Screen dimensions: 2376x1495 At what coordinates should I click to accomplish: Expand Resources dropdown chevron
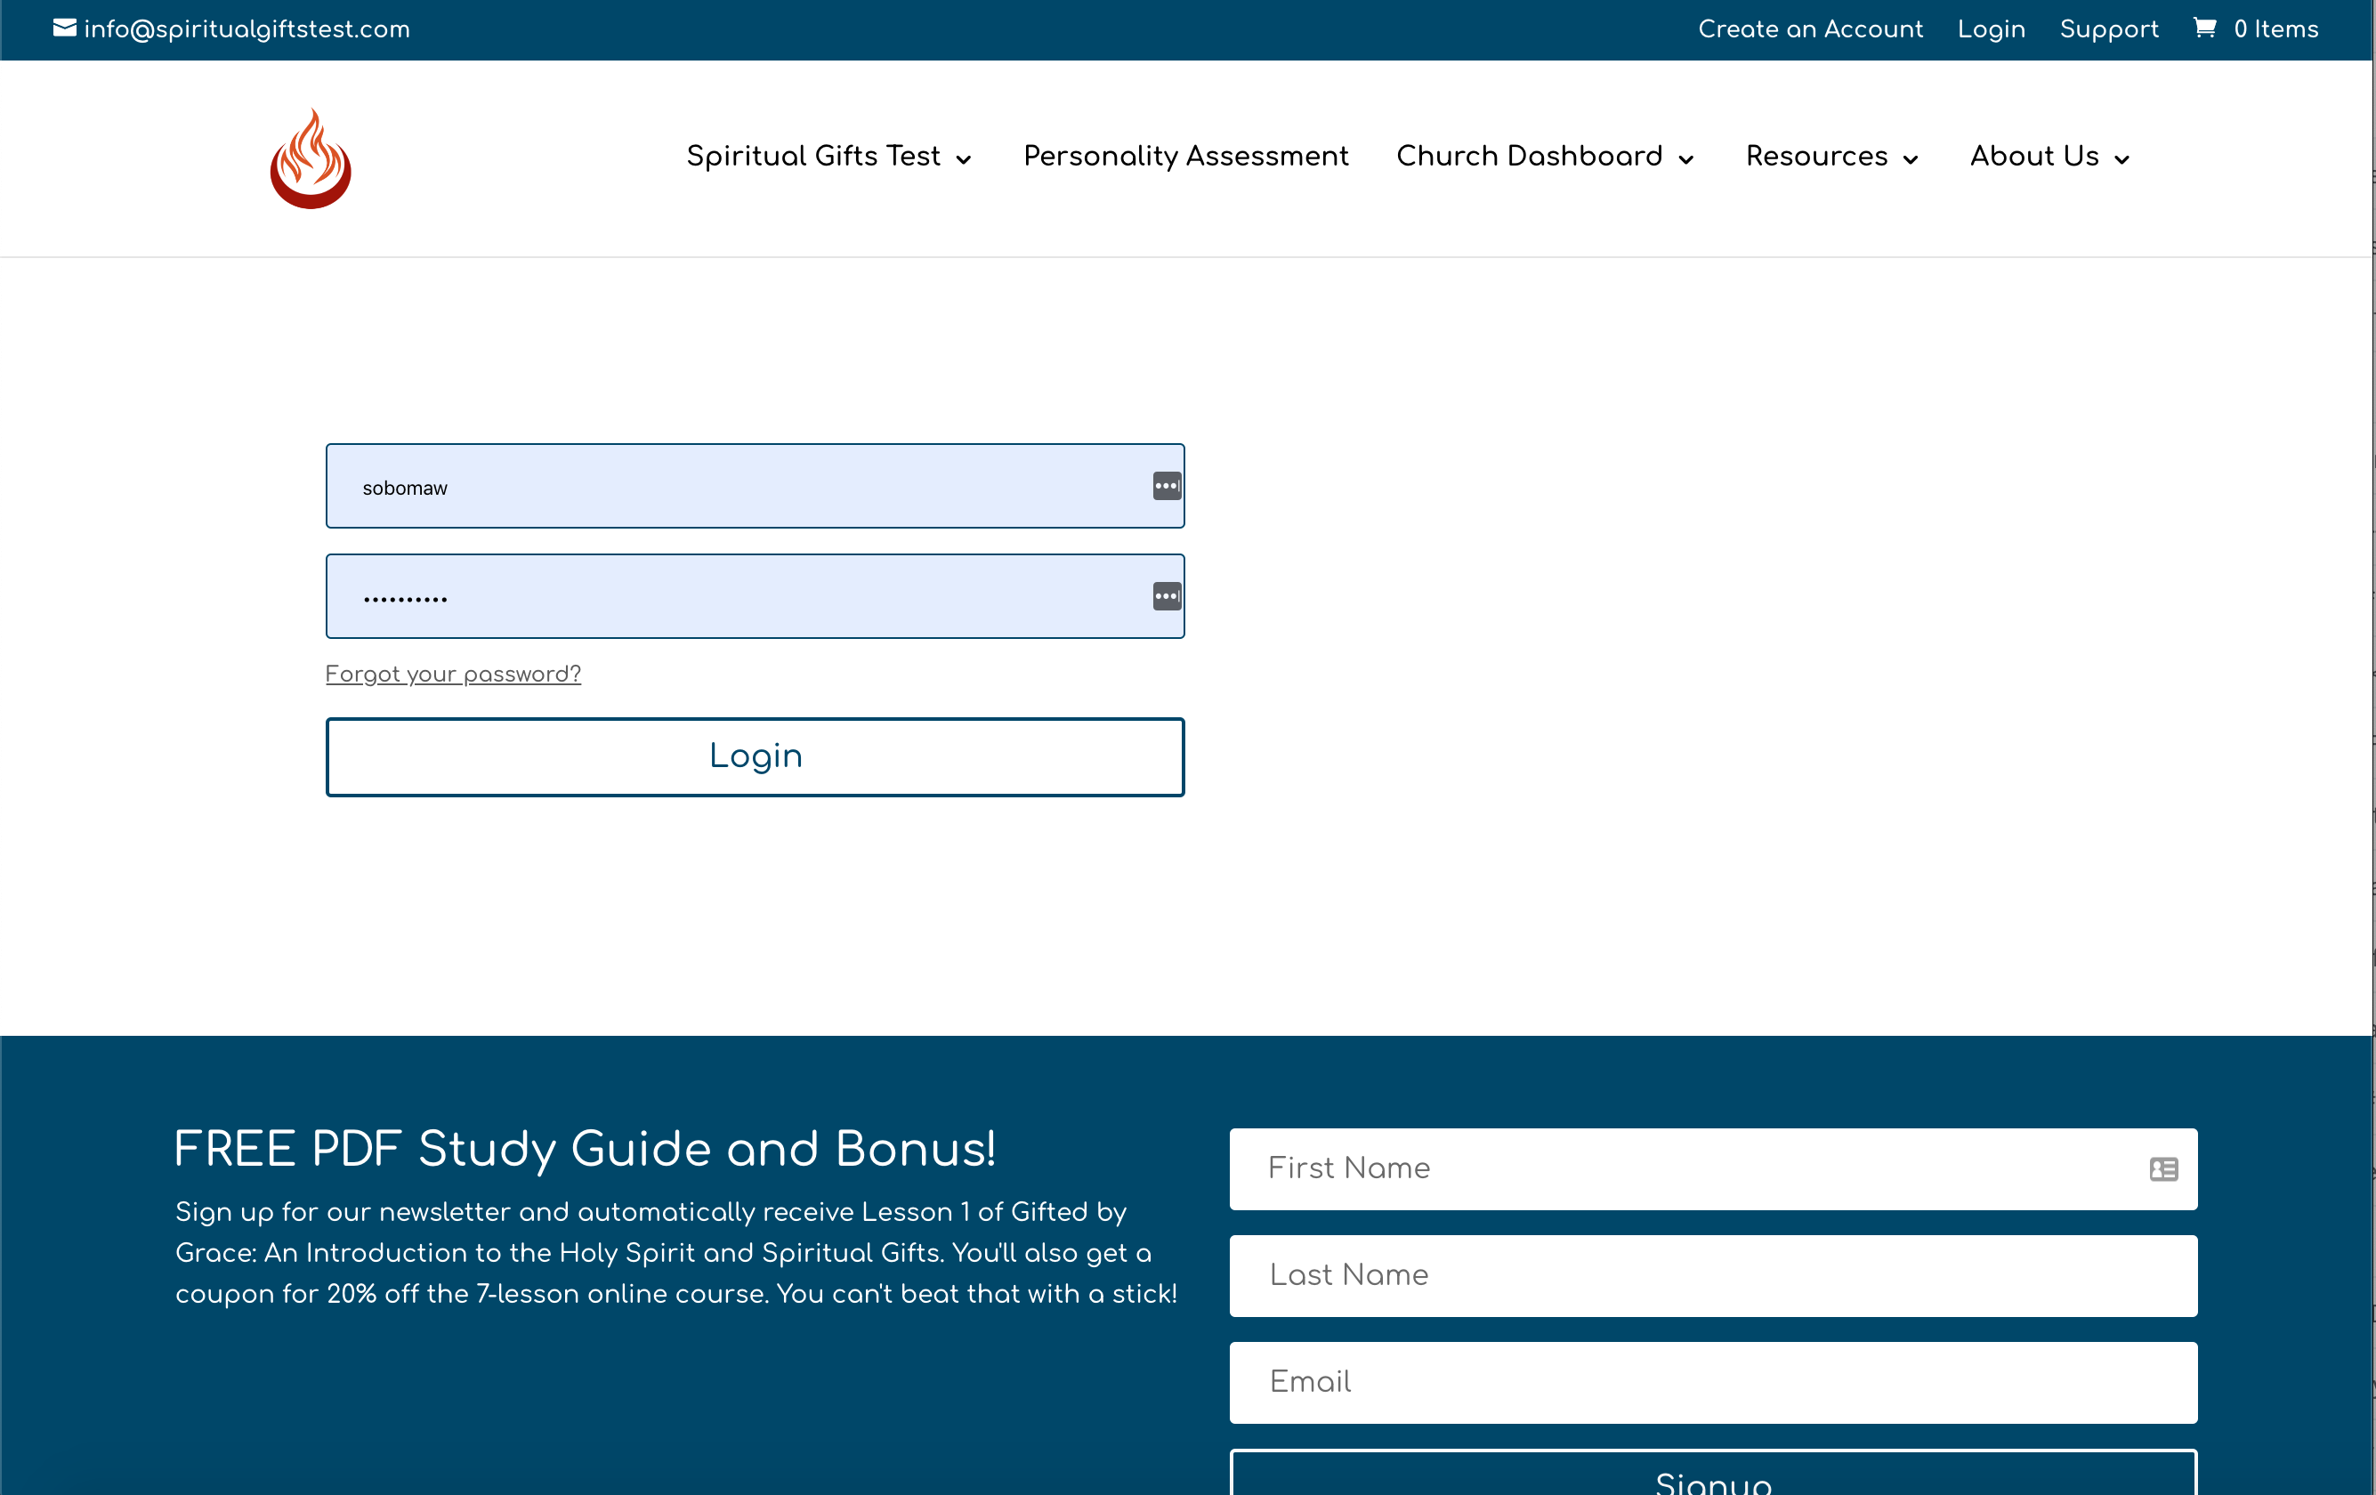(1911, 160)
